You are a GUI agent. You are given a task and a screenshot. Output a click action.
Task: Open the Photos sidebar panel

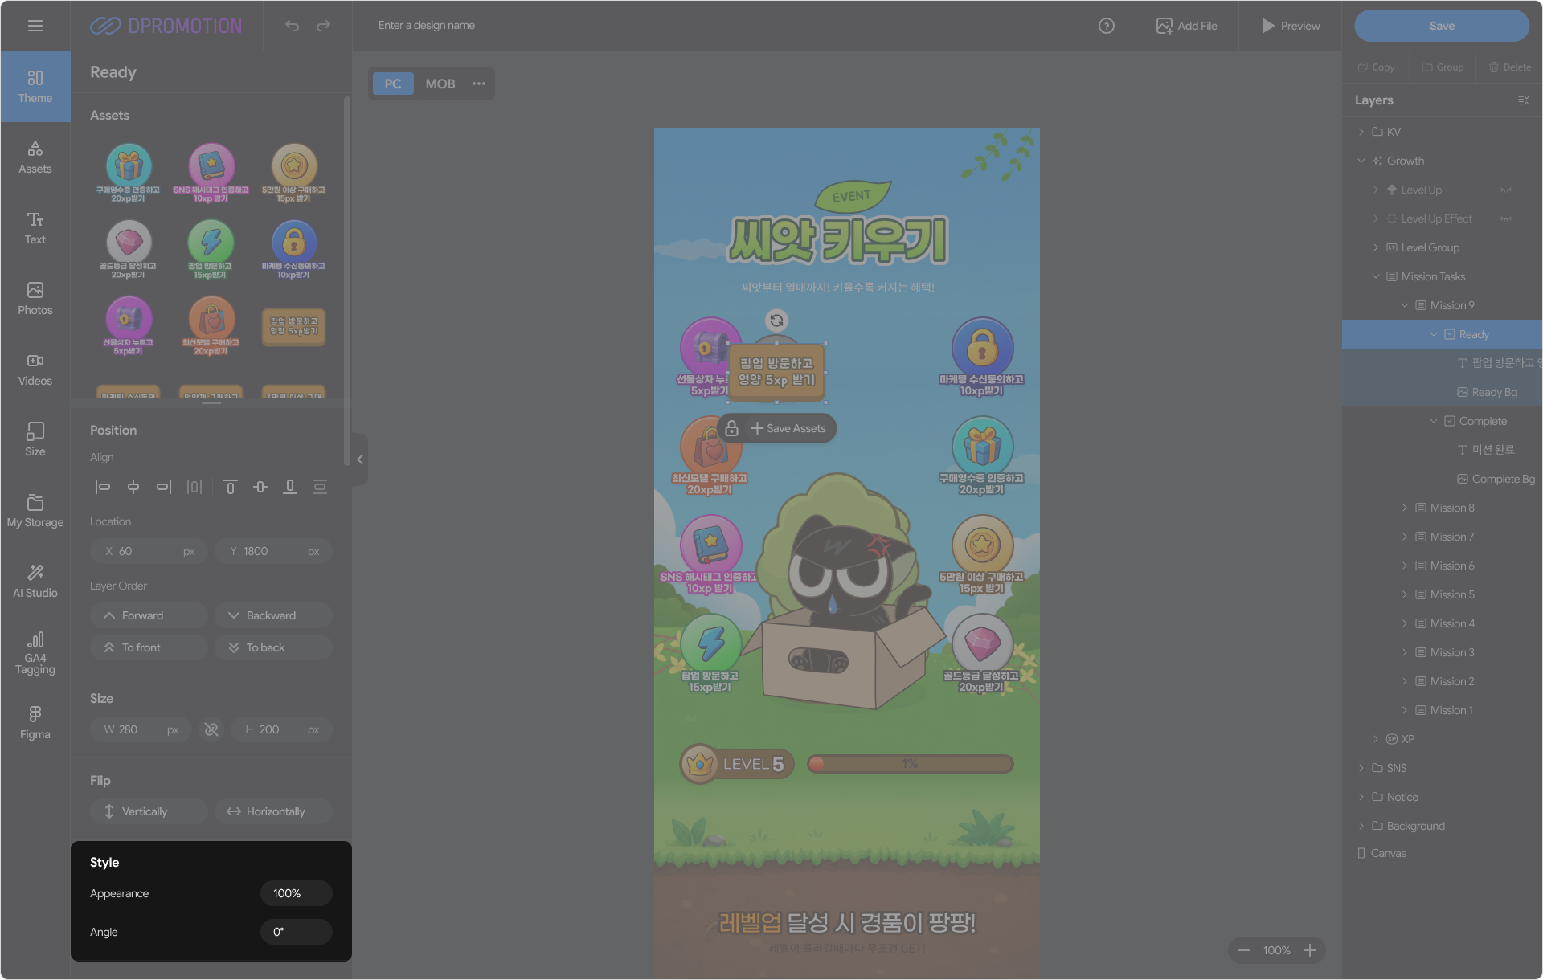tap(35, 299)
